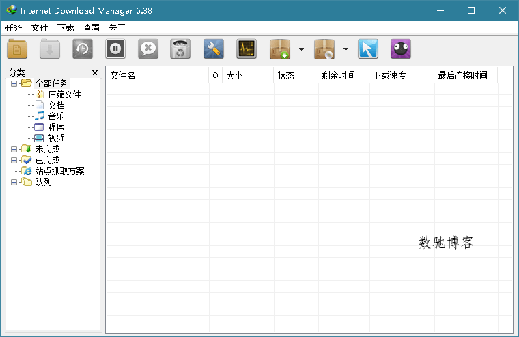Viewport: 519px width, 337px height.
Task: Open the 文件 menu
Action: (40, 28)
